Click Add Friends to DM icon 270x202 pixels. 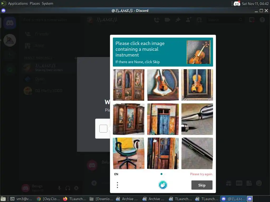pyautogui.click(x=189, y=20)
